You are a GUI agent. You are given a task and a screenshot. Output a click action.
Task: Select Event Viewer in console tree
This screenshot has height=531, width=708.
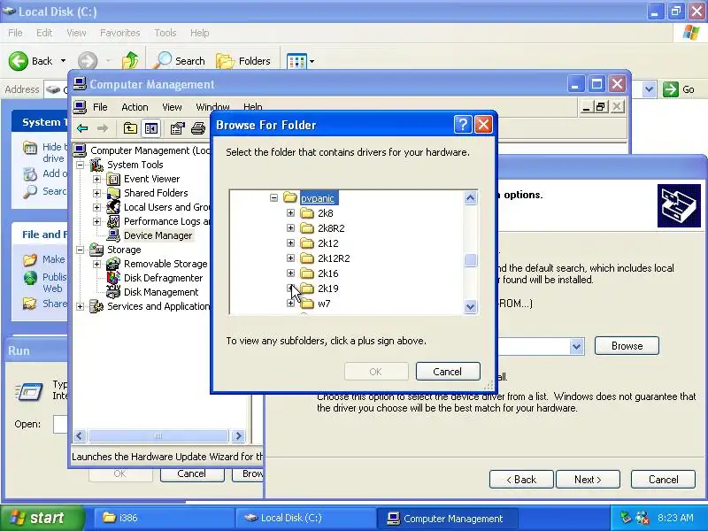click(151, 179)
